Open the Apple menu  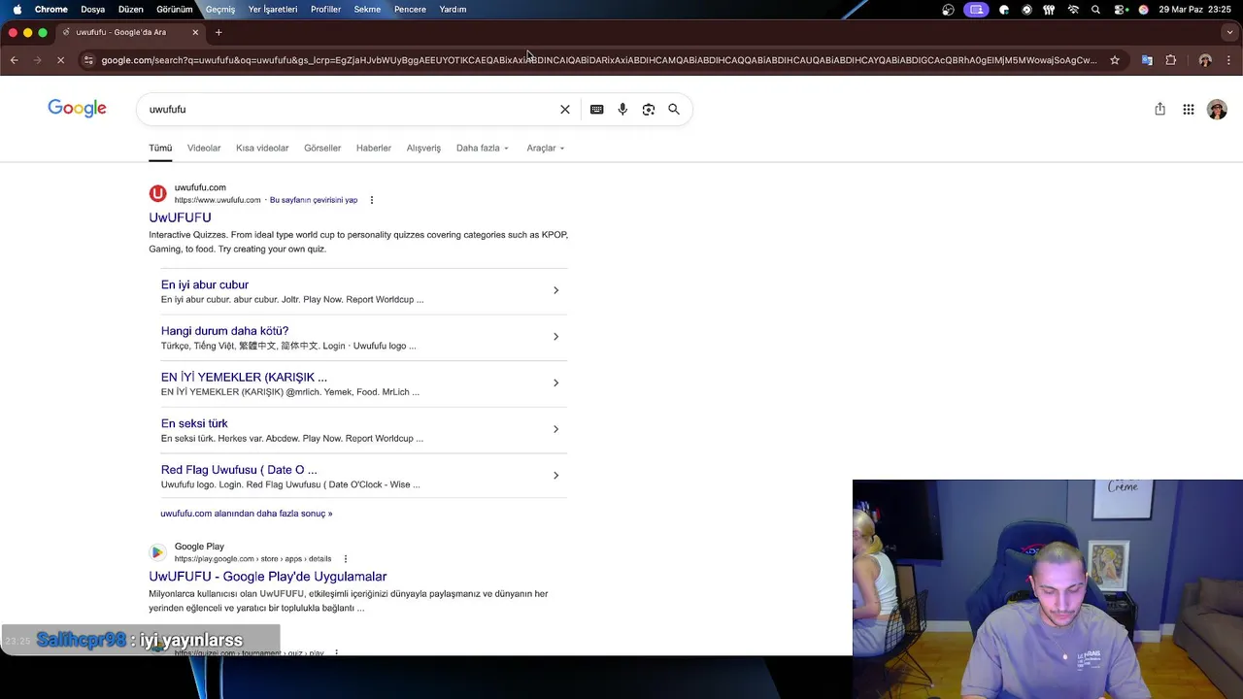click(17, 10)
